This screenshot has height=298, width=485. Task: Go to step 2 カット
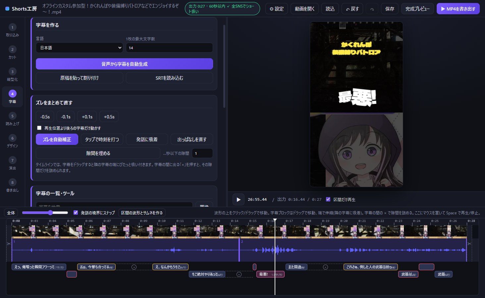coord(12,52)
